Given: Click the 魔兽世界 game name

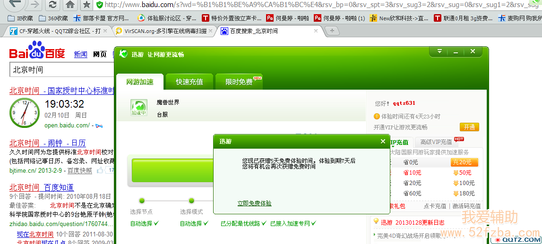Looking at the screenshot, I should point(168,102).
